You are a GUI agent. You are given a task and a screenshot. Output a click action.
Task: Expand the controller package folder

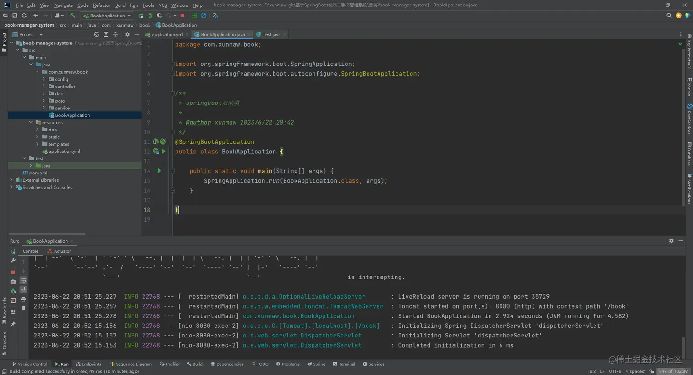(x=44, y=86)
